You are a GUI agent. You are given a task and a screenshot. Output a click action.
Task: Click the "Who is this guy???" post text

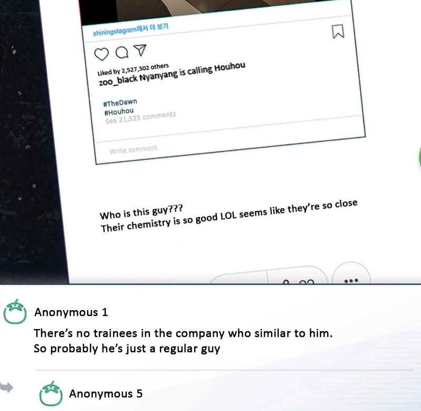point(141,212)
